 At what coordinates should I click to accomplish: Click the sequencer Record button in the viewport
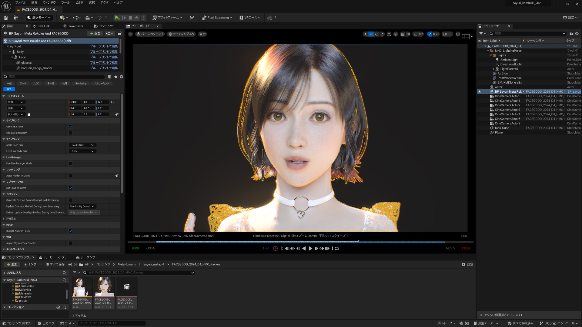275,249
